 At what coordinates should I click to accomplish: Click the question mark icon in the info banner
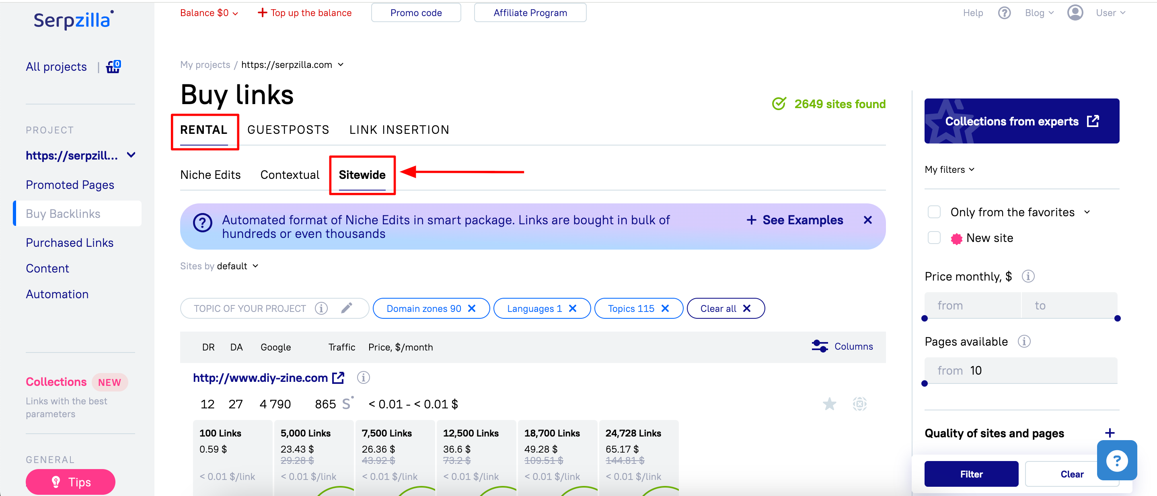(x=203, y=222)
